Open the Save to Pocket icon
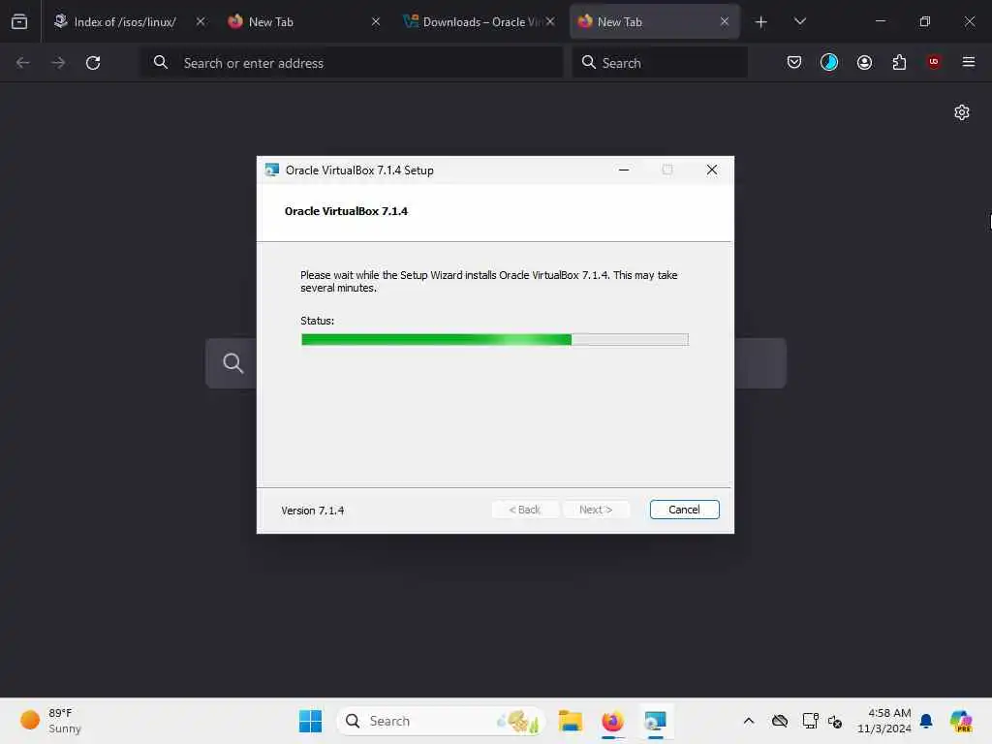The image size is (992, 744). [794, 62]
